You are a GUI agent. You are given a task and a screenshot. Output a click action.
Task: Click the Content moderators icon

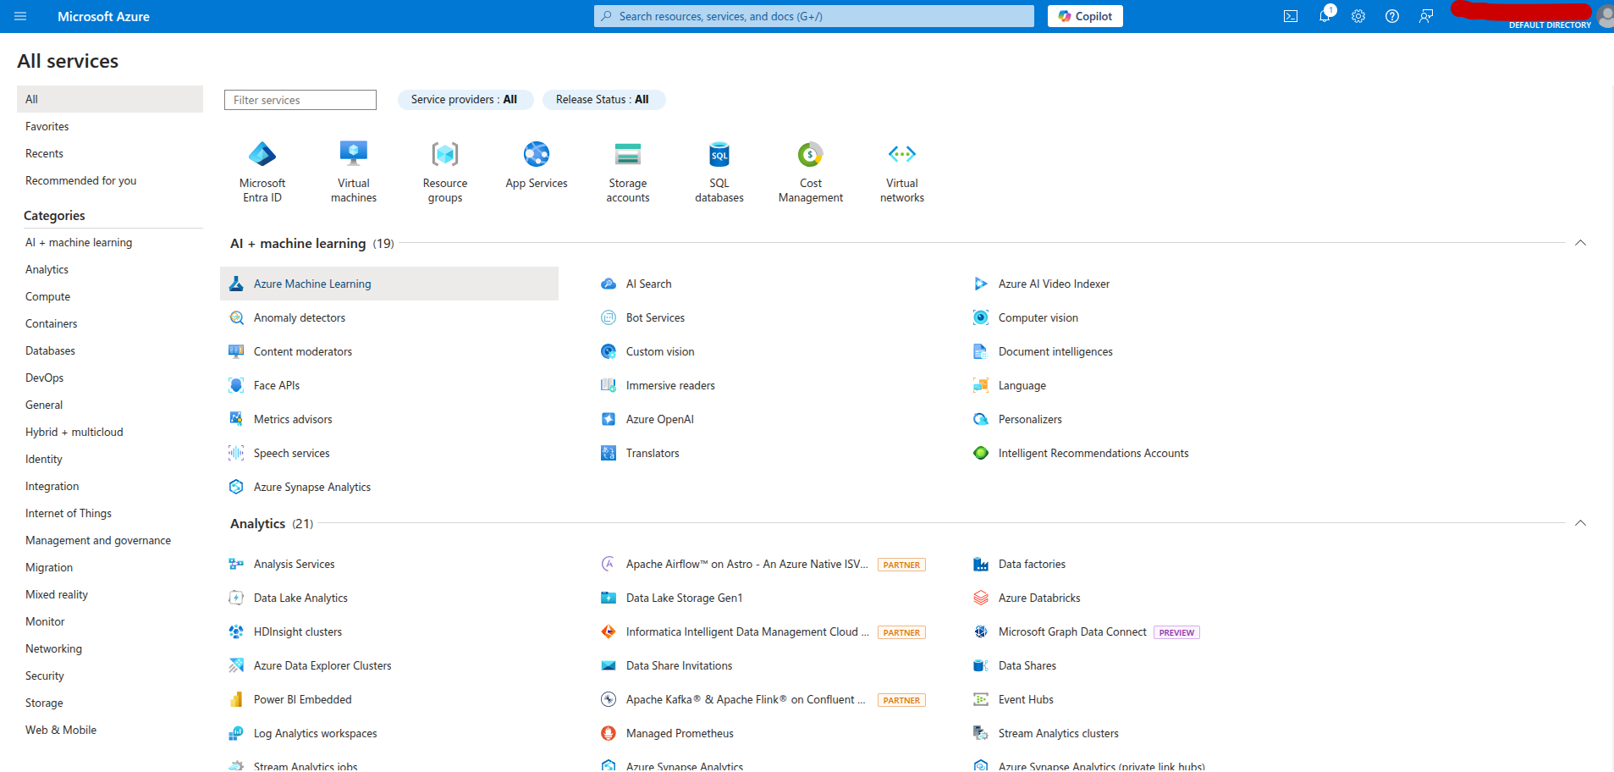click(x=236, y=352)
